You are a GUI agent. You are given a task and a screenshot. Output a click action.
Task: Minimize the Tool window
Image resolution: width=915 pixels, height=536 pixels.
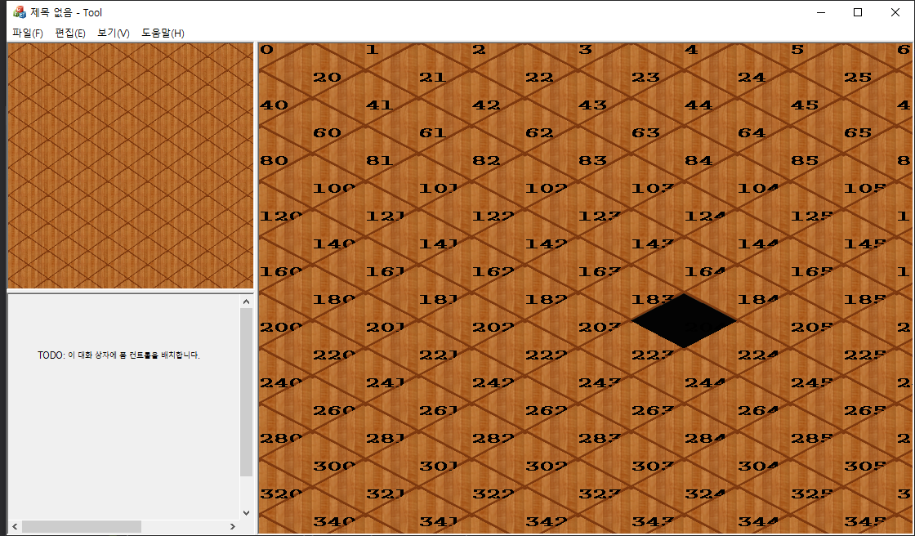pos(821,12)
